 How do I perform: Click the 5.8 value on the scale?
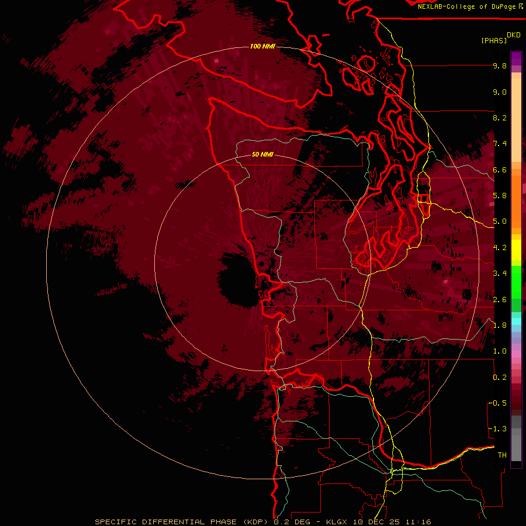(500, 196)
